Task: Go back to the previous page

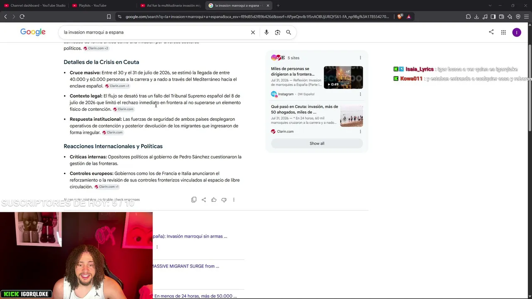Action: coord(5,17)
